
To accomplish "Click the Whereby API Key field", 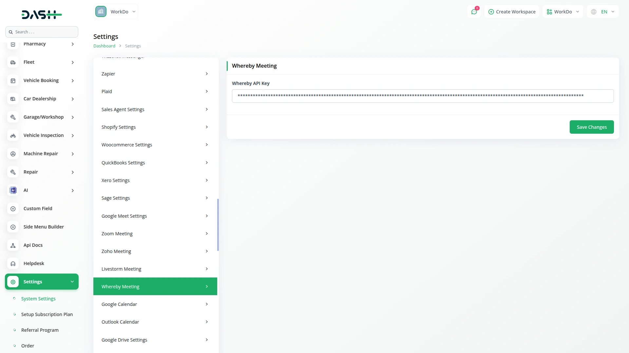I will pyautogui.click(x=423, y=96).
